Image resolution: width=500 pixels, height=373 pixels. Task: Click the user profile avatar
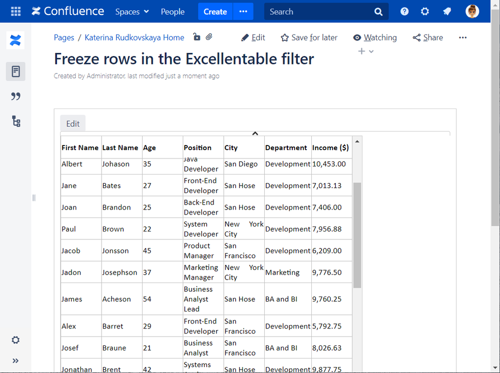(x=472, y=11)
